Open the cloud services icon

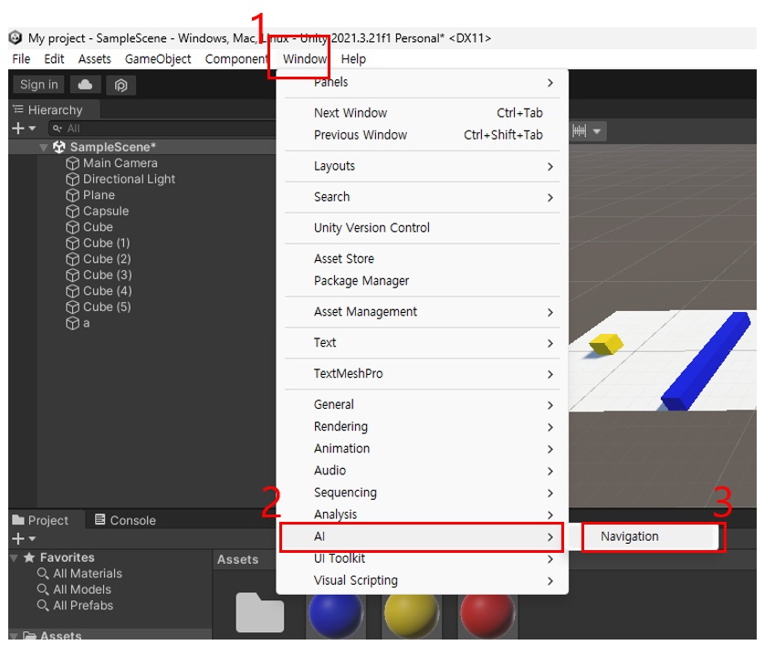[85, 85]
